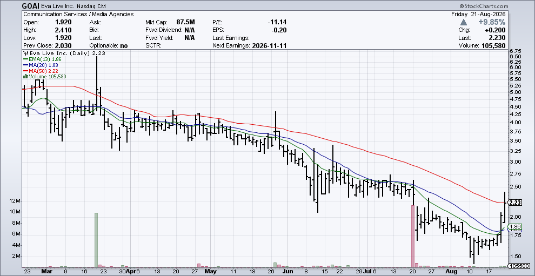
Task: Click the +9.85% percent change value
Action: click(x=492, y=22)
